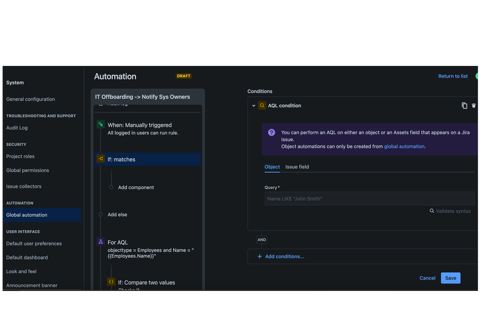Cancel the condition changes
Viewport: 502px width, 314px height.
click(427, 278)
